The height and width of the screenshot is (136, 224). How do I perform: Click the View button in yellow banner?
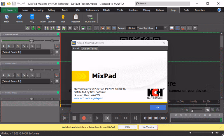tap(127, 127)
